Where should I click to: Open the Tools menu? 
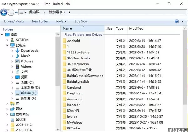click(61, 21)
